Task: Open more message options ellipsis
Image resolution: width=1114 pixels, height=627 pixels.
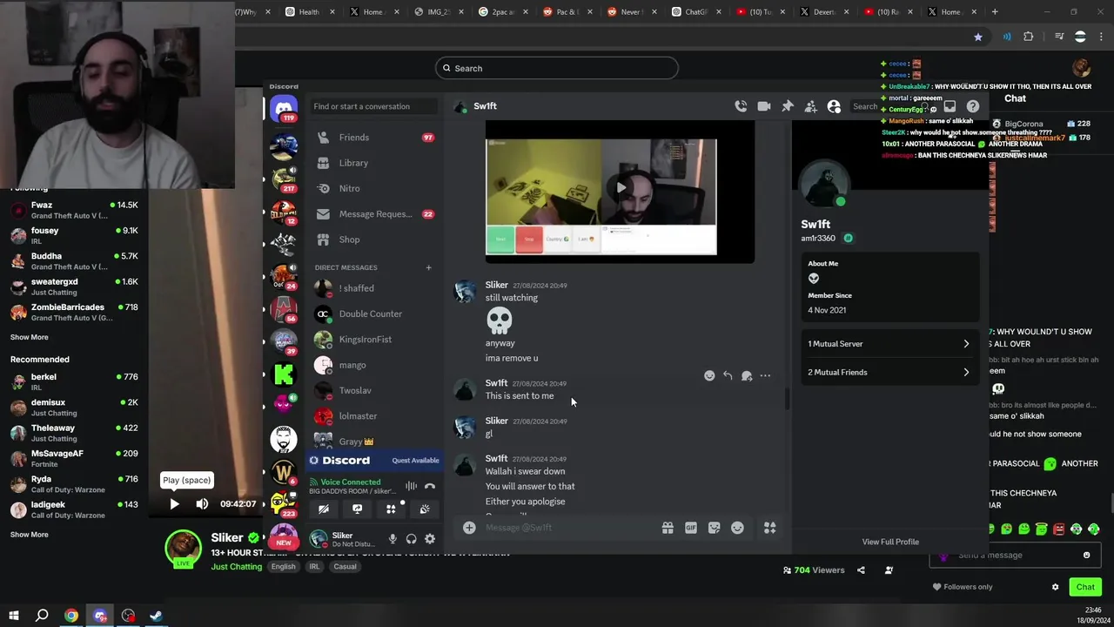Action: (765, 375)
